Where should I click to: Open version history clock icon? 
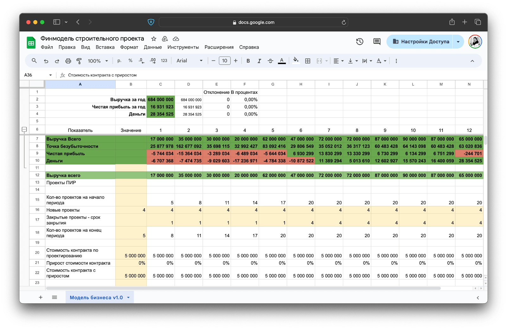(x=360, y=42)
